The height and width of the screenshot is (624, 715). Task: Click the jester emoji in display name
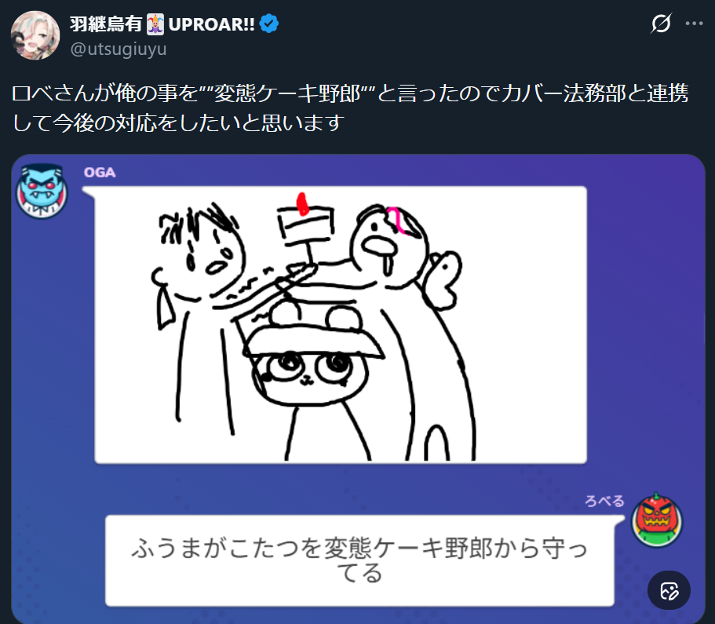pyautogui.click(x=155, y=24)
